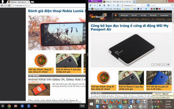Select the third slide indicator dot
The width and height of the screenshot is (174, 109).
[159, 65]
